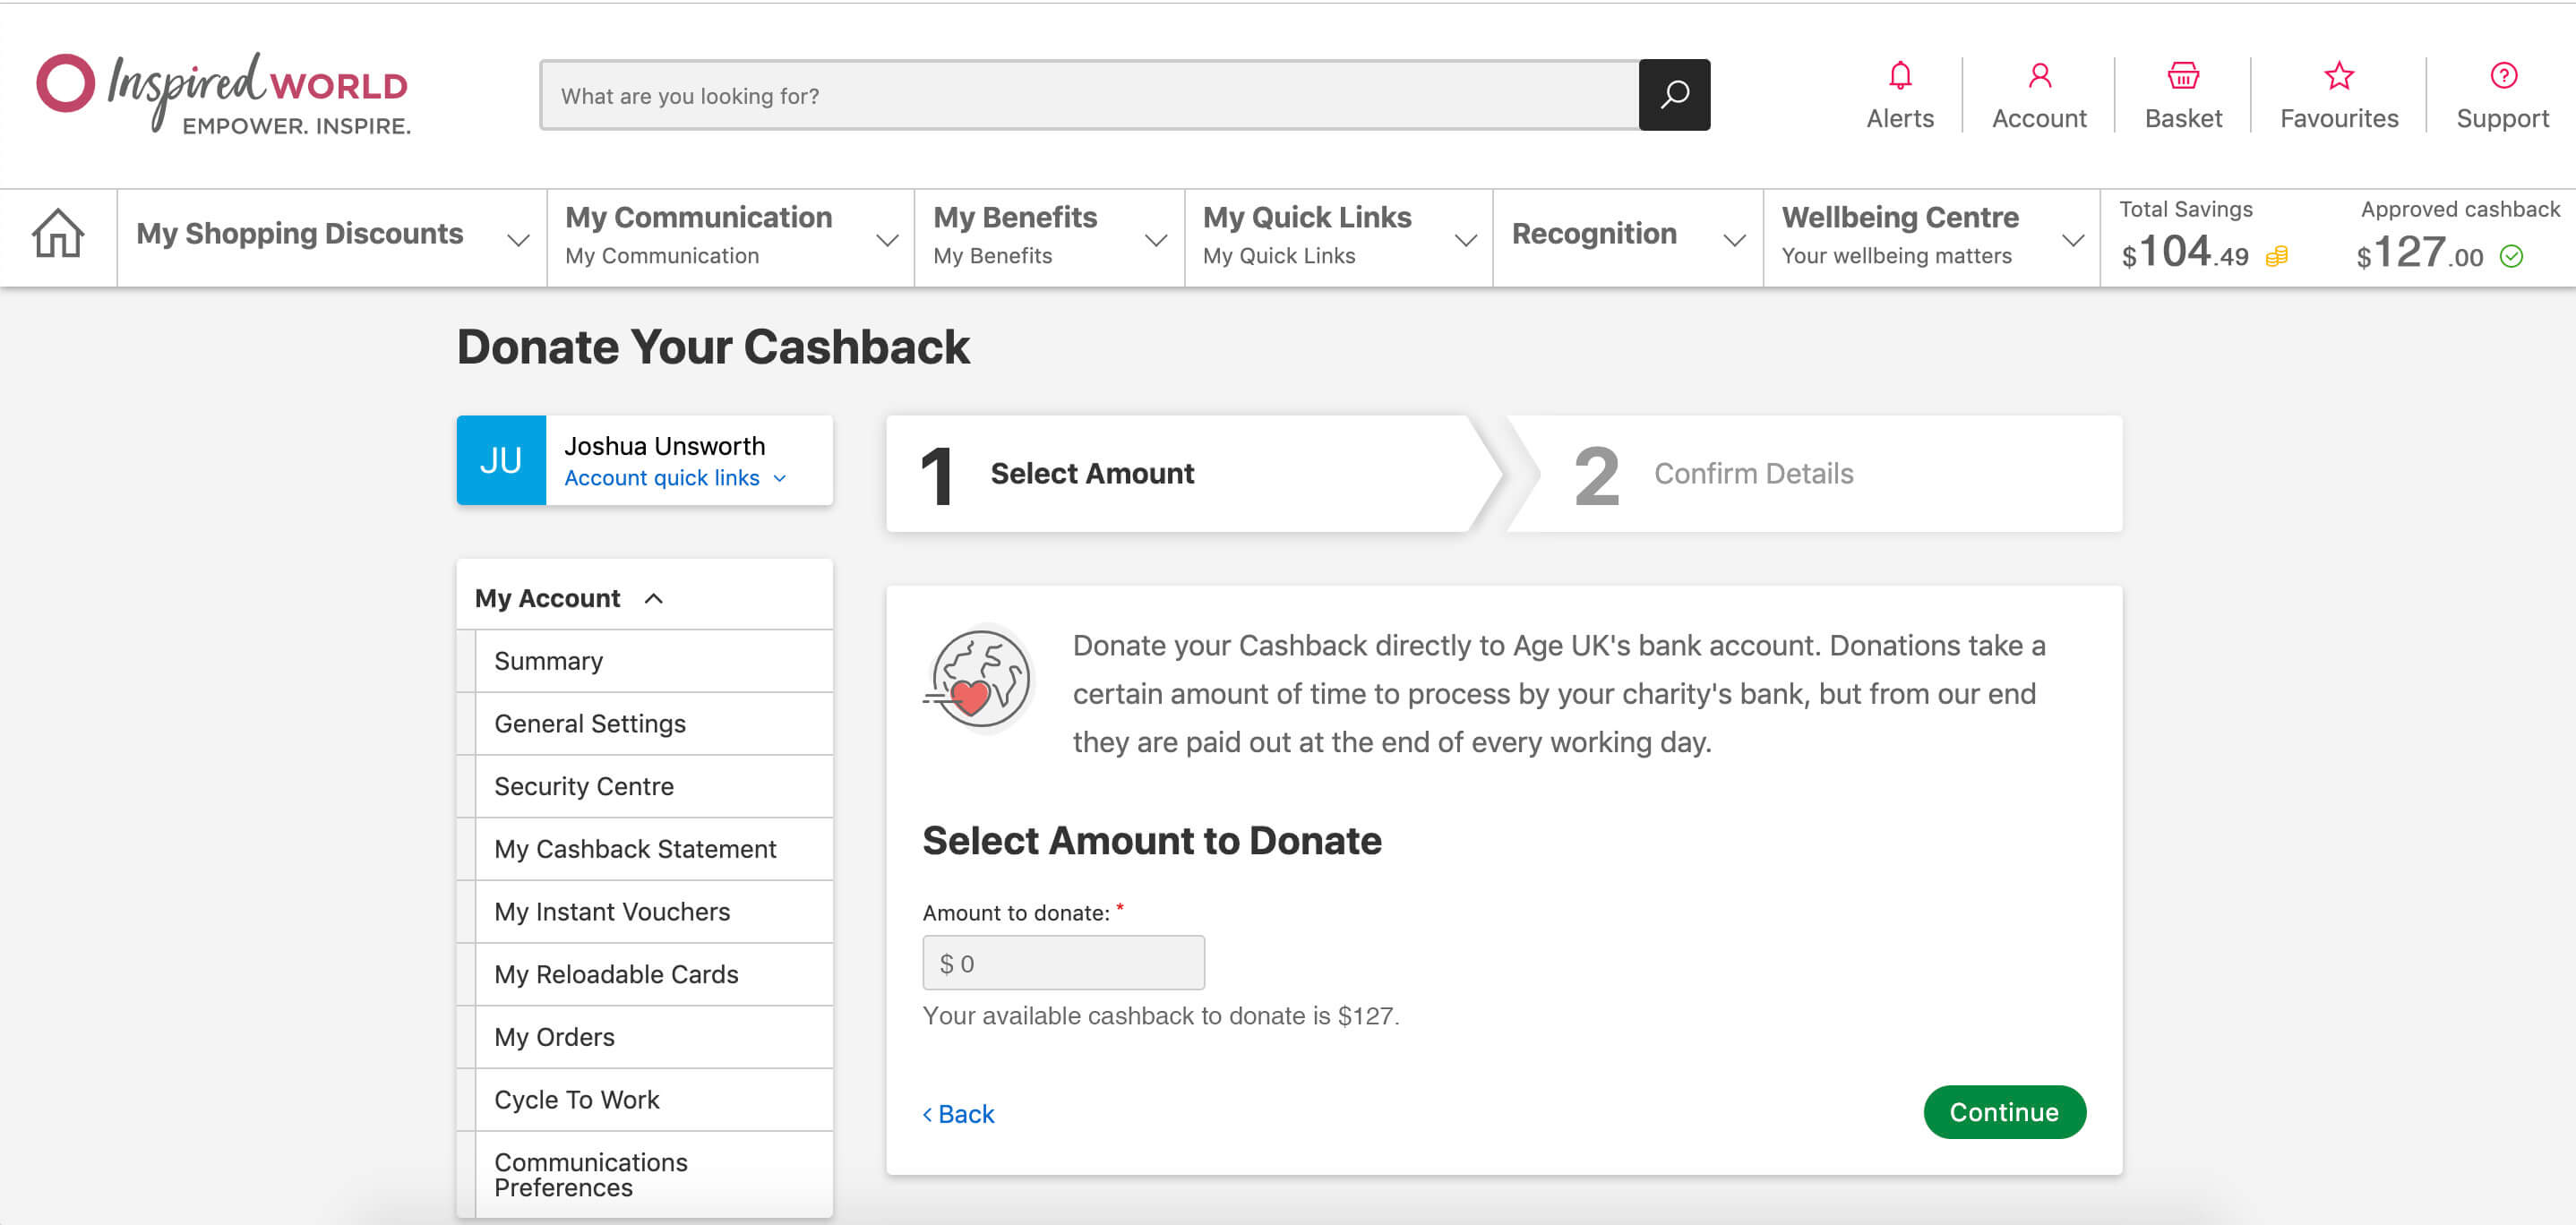Open the Alerts bell icon

click(1899, 76)
